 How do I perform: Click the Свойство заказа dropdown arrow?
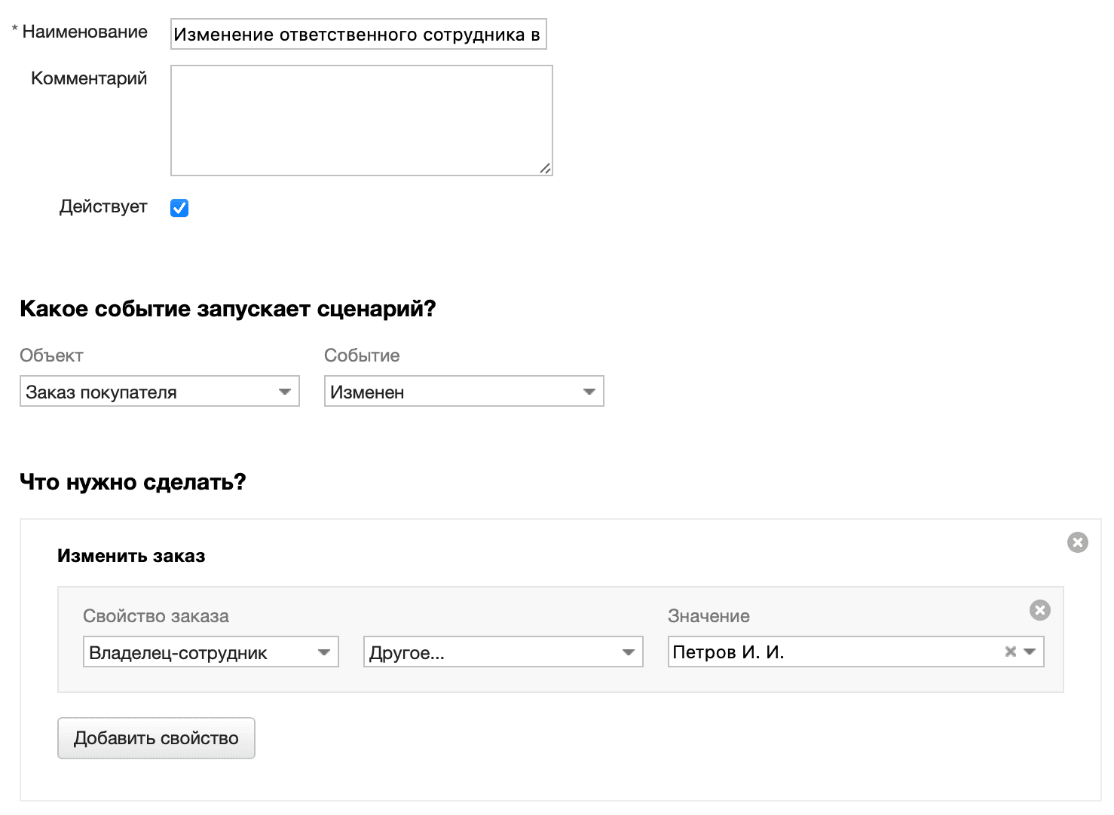click(324, 652)
